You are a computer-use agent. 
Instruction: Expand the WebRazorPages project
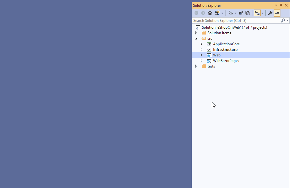click(202, 61)
